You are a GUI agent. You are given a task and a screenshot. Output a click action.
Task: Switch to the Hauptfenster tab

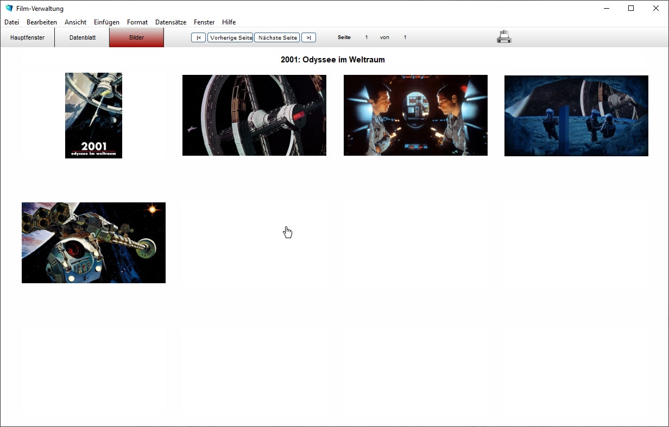pos(27,37)
